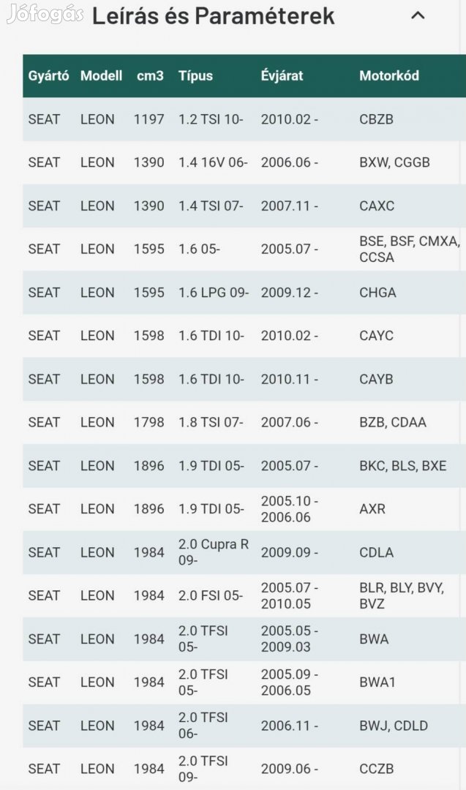
Task: Click the CAYC engine code cell
Action: pos(376,336)
